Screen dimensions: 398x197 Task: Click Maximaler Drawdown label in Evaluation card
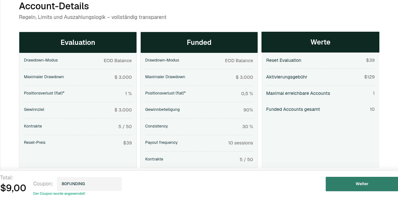(44, 77)
